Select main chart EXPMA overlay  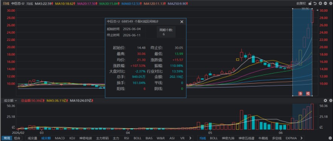291,138
